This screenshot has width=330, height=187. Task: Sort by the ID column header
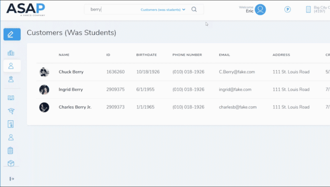point(108,55)
